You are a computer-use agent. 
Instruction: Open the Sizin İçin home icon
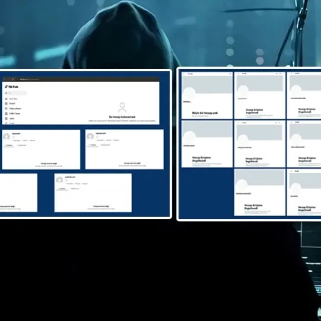(6, 99)
